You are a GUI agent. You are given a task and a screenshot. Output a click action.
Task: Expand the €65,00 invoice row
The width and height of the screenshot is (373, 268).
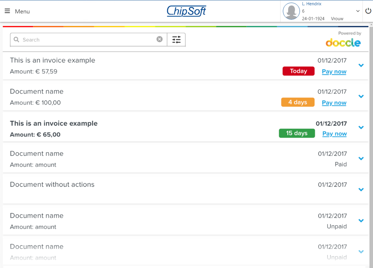(361, 127)
